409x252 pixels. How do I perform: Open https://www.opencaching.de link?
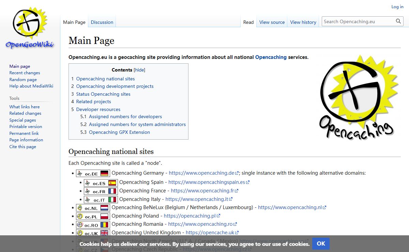(x=204, y=173)
